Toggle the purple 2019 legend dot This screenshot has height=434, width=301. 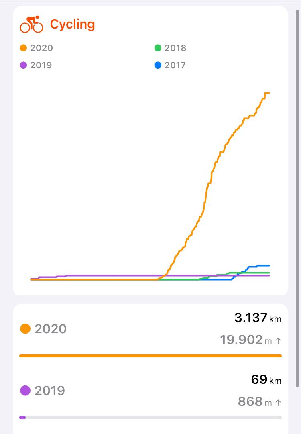(24, 65)
